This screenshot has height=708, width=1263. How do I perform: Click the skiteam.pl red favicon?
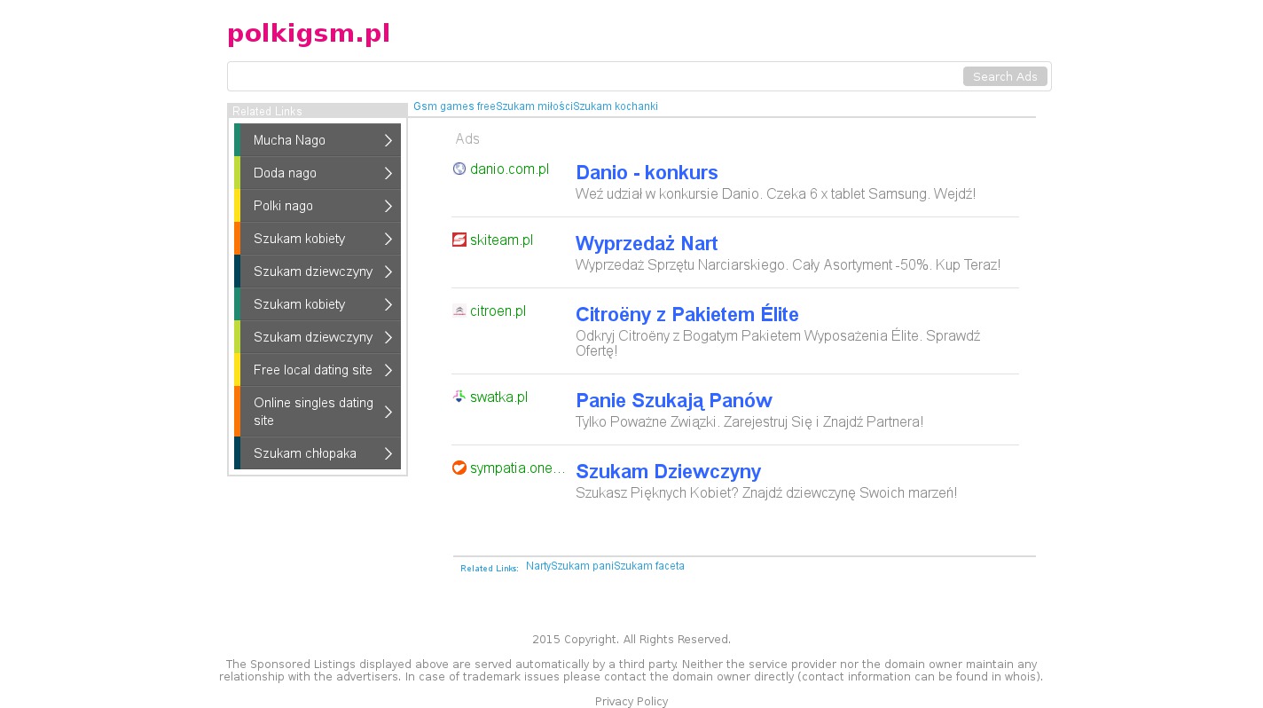459,240
